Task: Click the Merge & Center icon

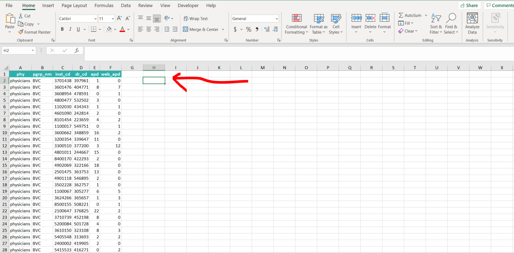Action: [x=185, y=29]
